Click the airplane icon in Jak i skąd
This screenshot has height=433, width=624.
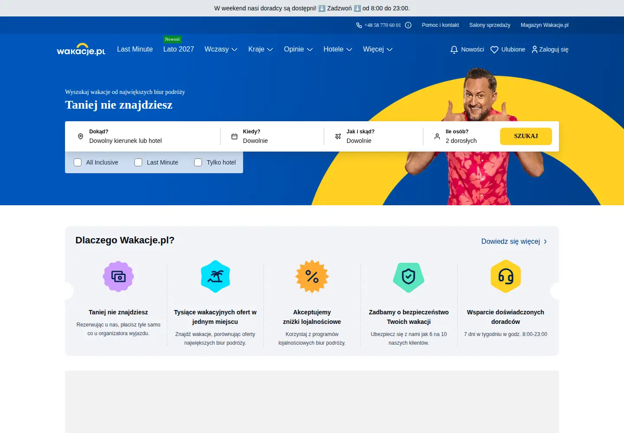point(338,136)
